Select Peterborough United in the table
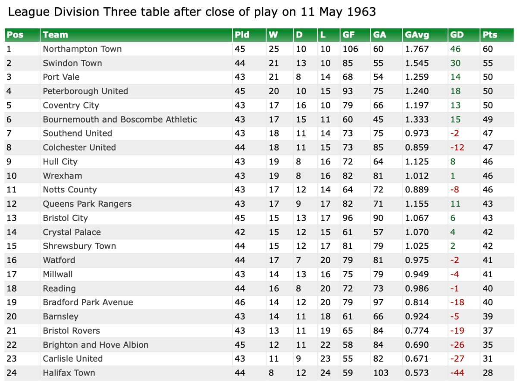This screenshot has width=517, height=381. tap(85, 91)
